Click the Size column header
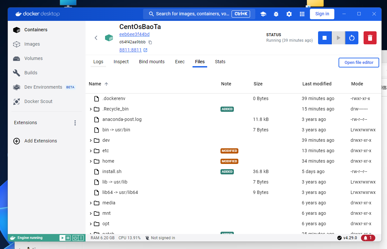 pyautogui.click(x=258, y=84)
